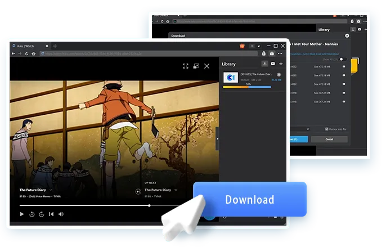Collapse the Library panel side arrow
Screen dimensions: 386x247
pyautogui.click(x=217, y=138)
